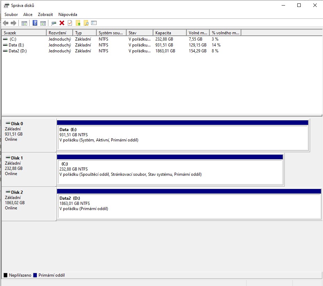Click the show/hide action pane icon
The width and height of the screenshot is (323, 286).
coord(43,23)
